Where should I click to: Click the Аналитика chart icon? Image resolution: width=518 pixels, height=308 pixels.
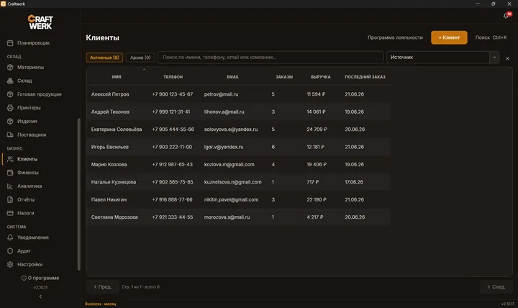(x=10, y=186)
